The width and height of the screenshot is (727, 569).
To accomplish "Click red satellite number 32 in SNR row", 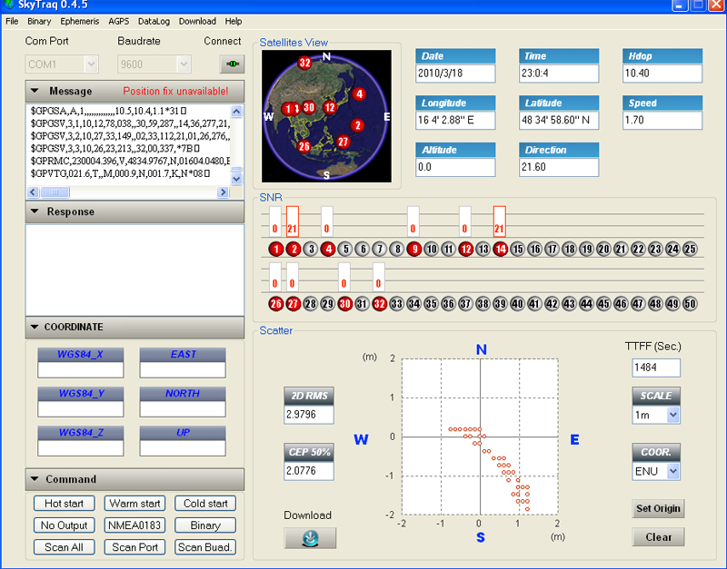I will 379,304.
